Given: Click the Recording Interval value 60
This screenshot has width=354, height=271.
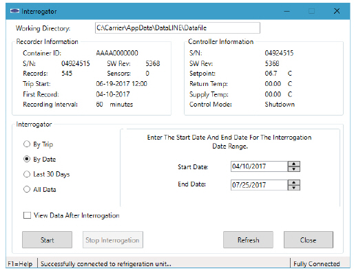Looking at the screenshot, I should pyautogui.click(x=99, y=105).
